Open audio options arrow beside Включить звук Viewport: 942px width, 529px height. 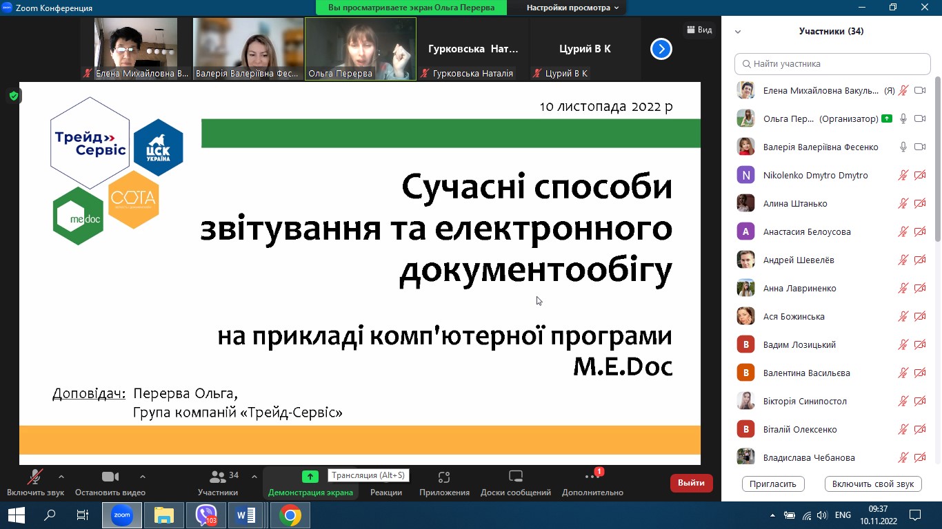tap(61, 477)
